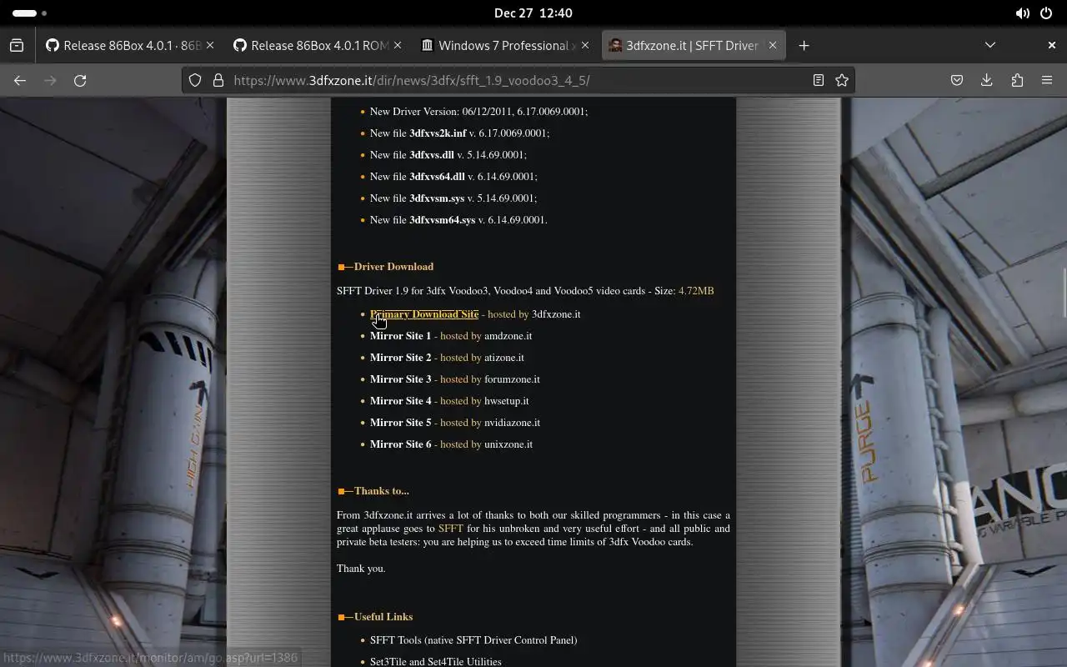The height and width of the screenshot is (667, 1067).
Task: Open the system power menu icon
Action: tap(1046, 13)
